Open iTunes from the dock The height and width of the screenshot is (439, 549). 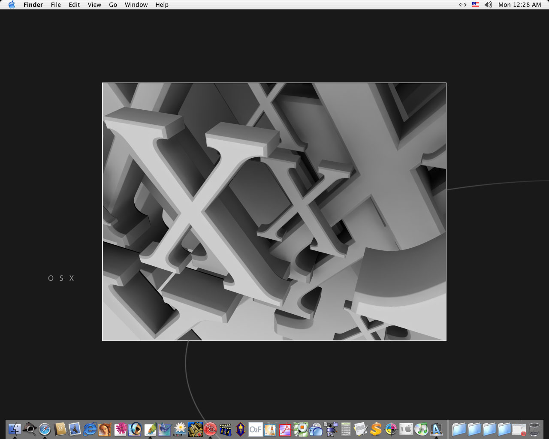[x=421, y=429]
